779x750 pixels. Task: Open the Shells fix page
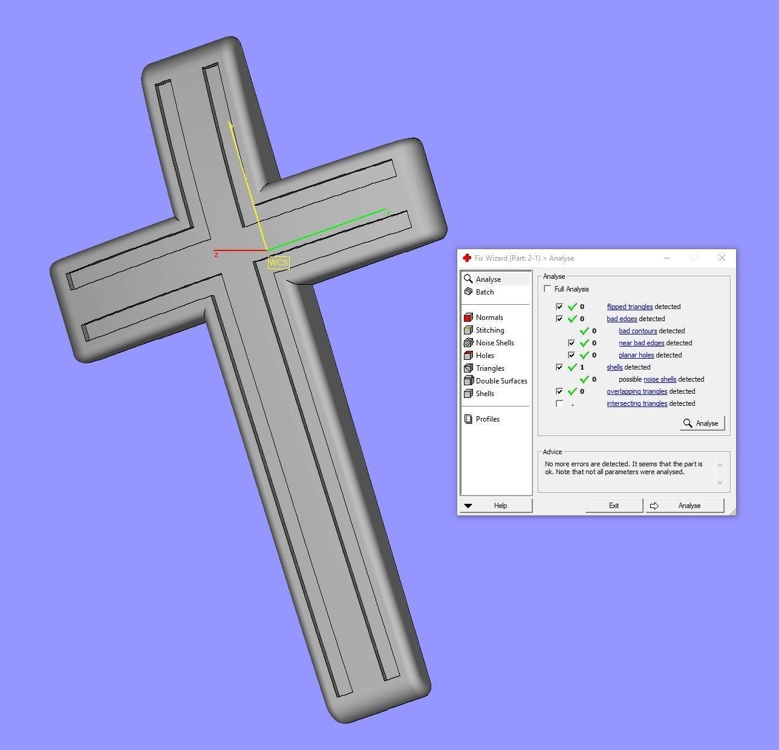click(x=484, y=393)
